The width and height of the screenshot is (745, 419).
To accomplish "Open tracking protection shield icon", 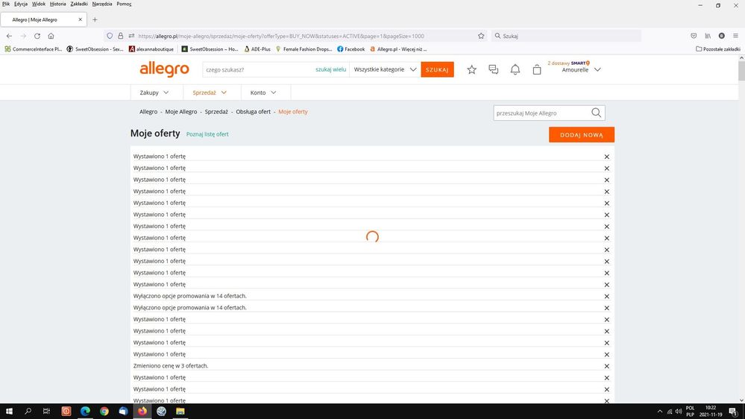I will pyautogui.click(x=110, y=36).
